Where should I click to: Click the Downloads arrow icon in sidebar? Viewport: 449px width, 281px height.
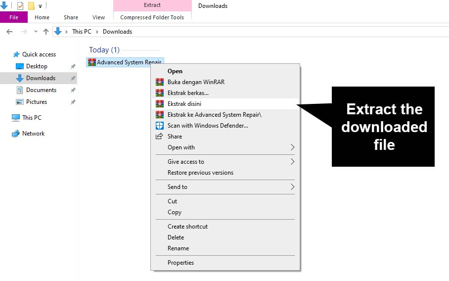click(19, 78)
